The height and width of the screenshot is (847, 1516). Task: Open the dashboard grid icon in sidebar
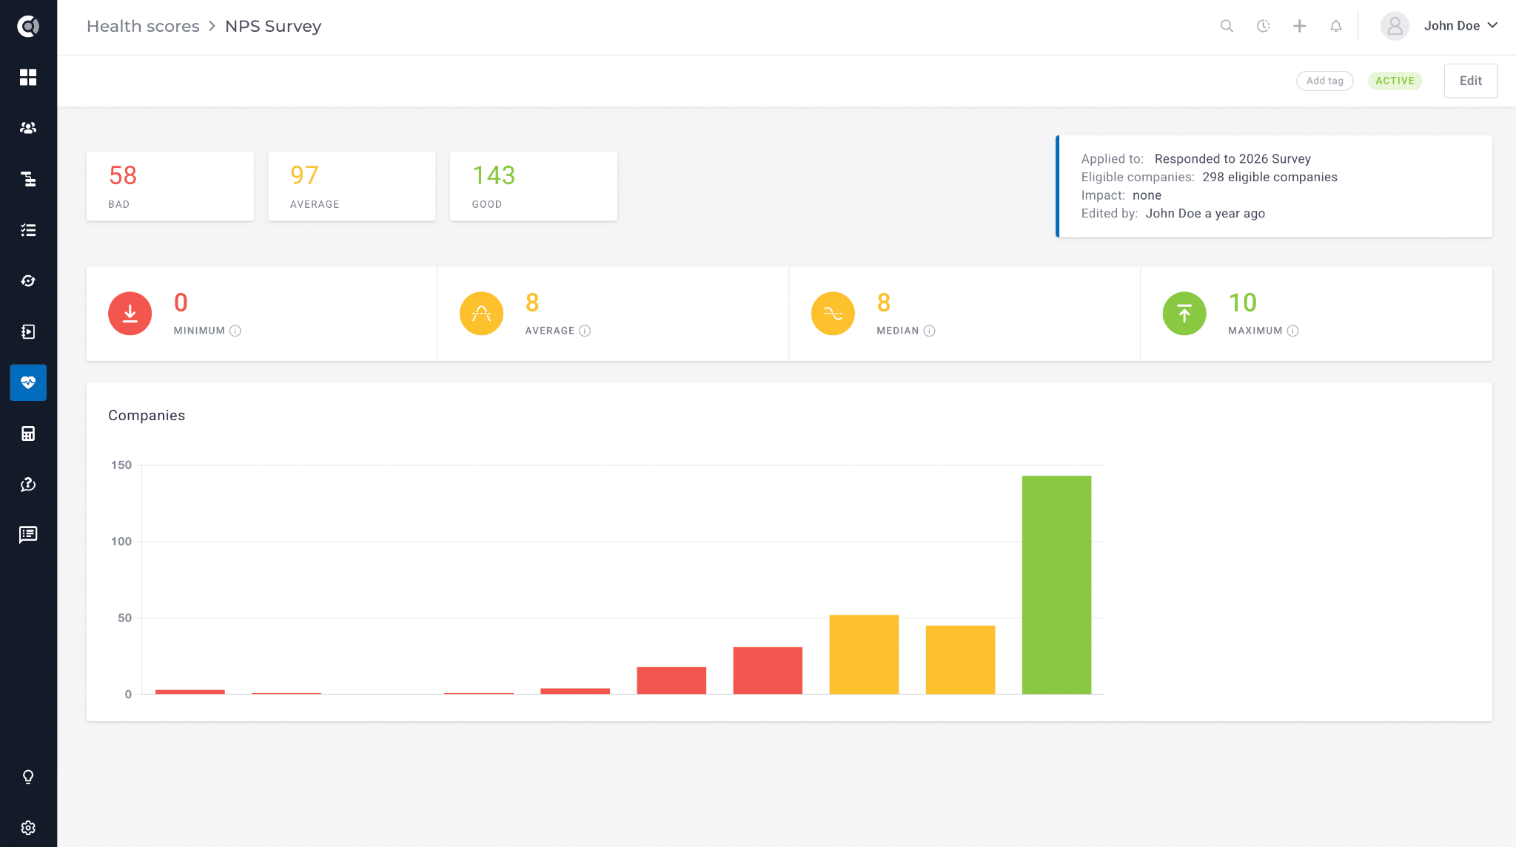click(x=28, y=77)
